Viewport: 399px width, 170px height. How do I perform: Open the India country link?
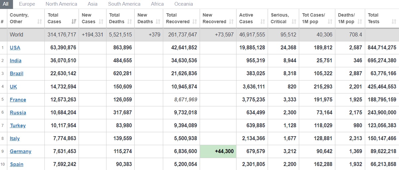[x=16, y=61]
